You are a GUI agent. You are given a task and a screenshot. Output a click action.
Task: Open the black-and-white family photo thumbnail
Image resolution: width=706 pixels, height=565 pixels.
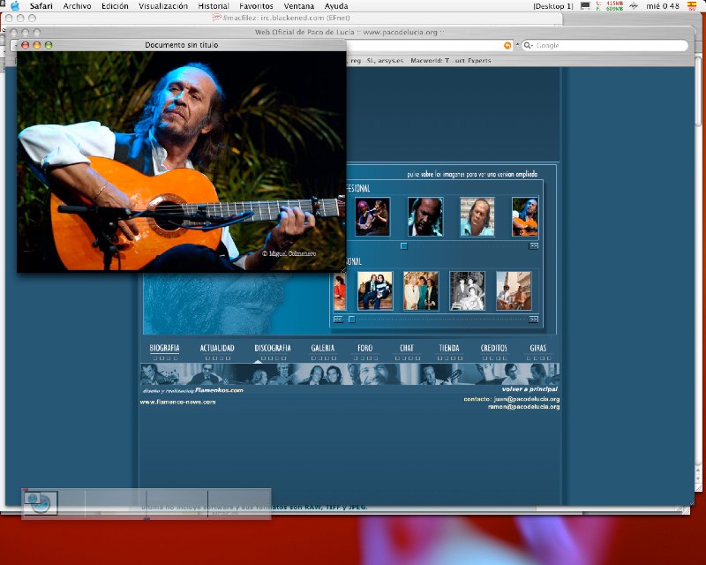[x=468, y=290]
